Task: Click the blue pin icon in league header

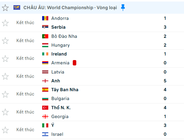Action: 123,8
